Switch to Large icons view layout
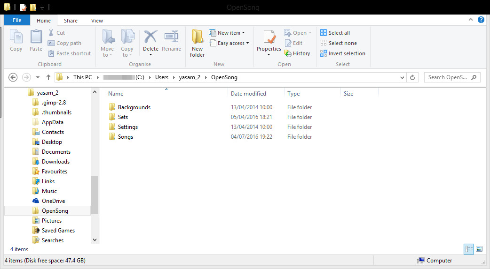The height and width of the screenshot is (269, 490). point(479,249)
